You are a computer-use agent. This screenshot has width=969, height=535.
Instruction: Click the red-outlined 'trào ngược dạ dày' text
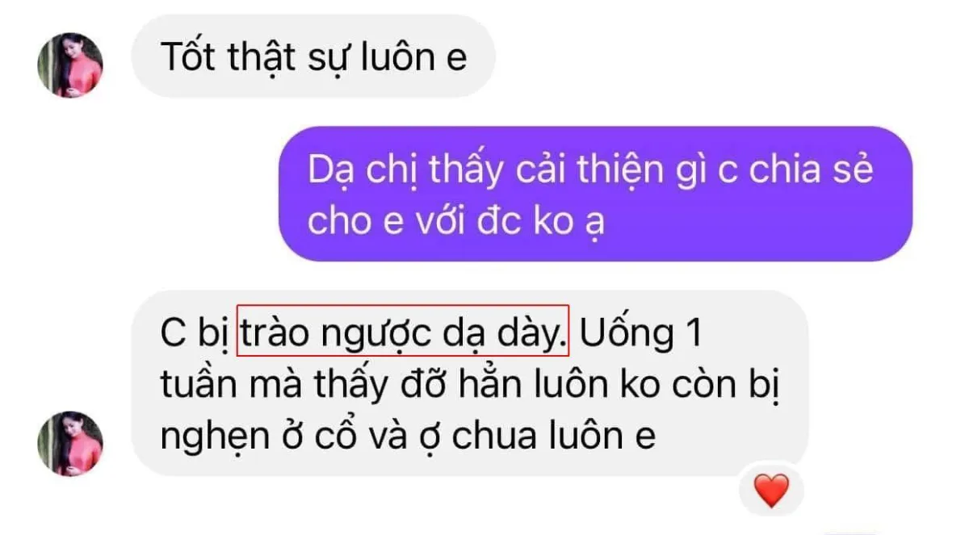tap(403, 330)
